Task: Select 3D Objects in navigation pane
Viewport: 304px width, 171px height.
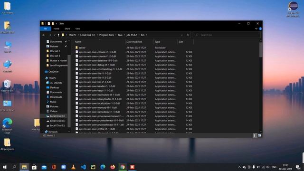Action: click(54, 83)
